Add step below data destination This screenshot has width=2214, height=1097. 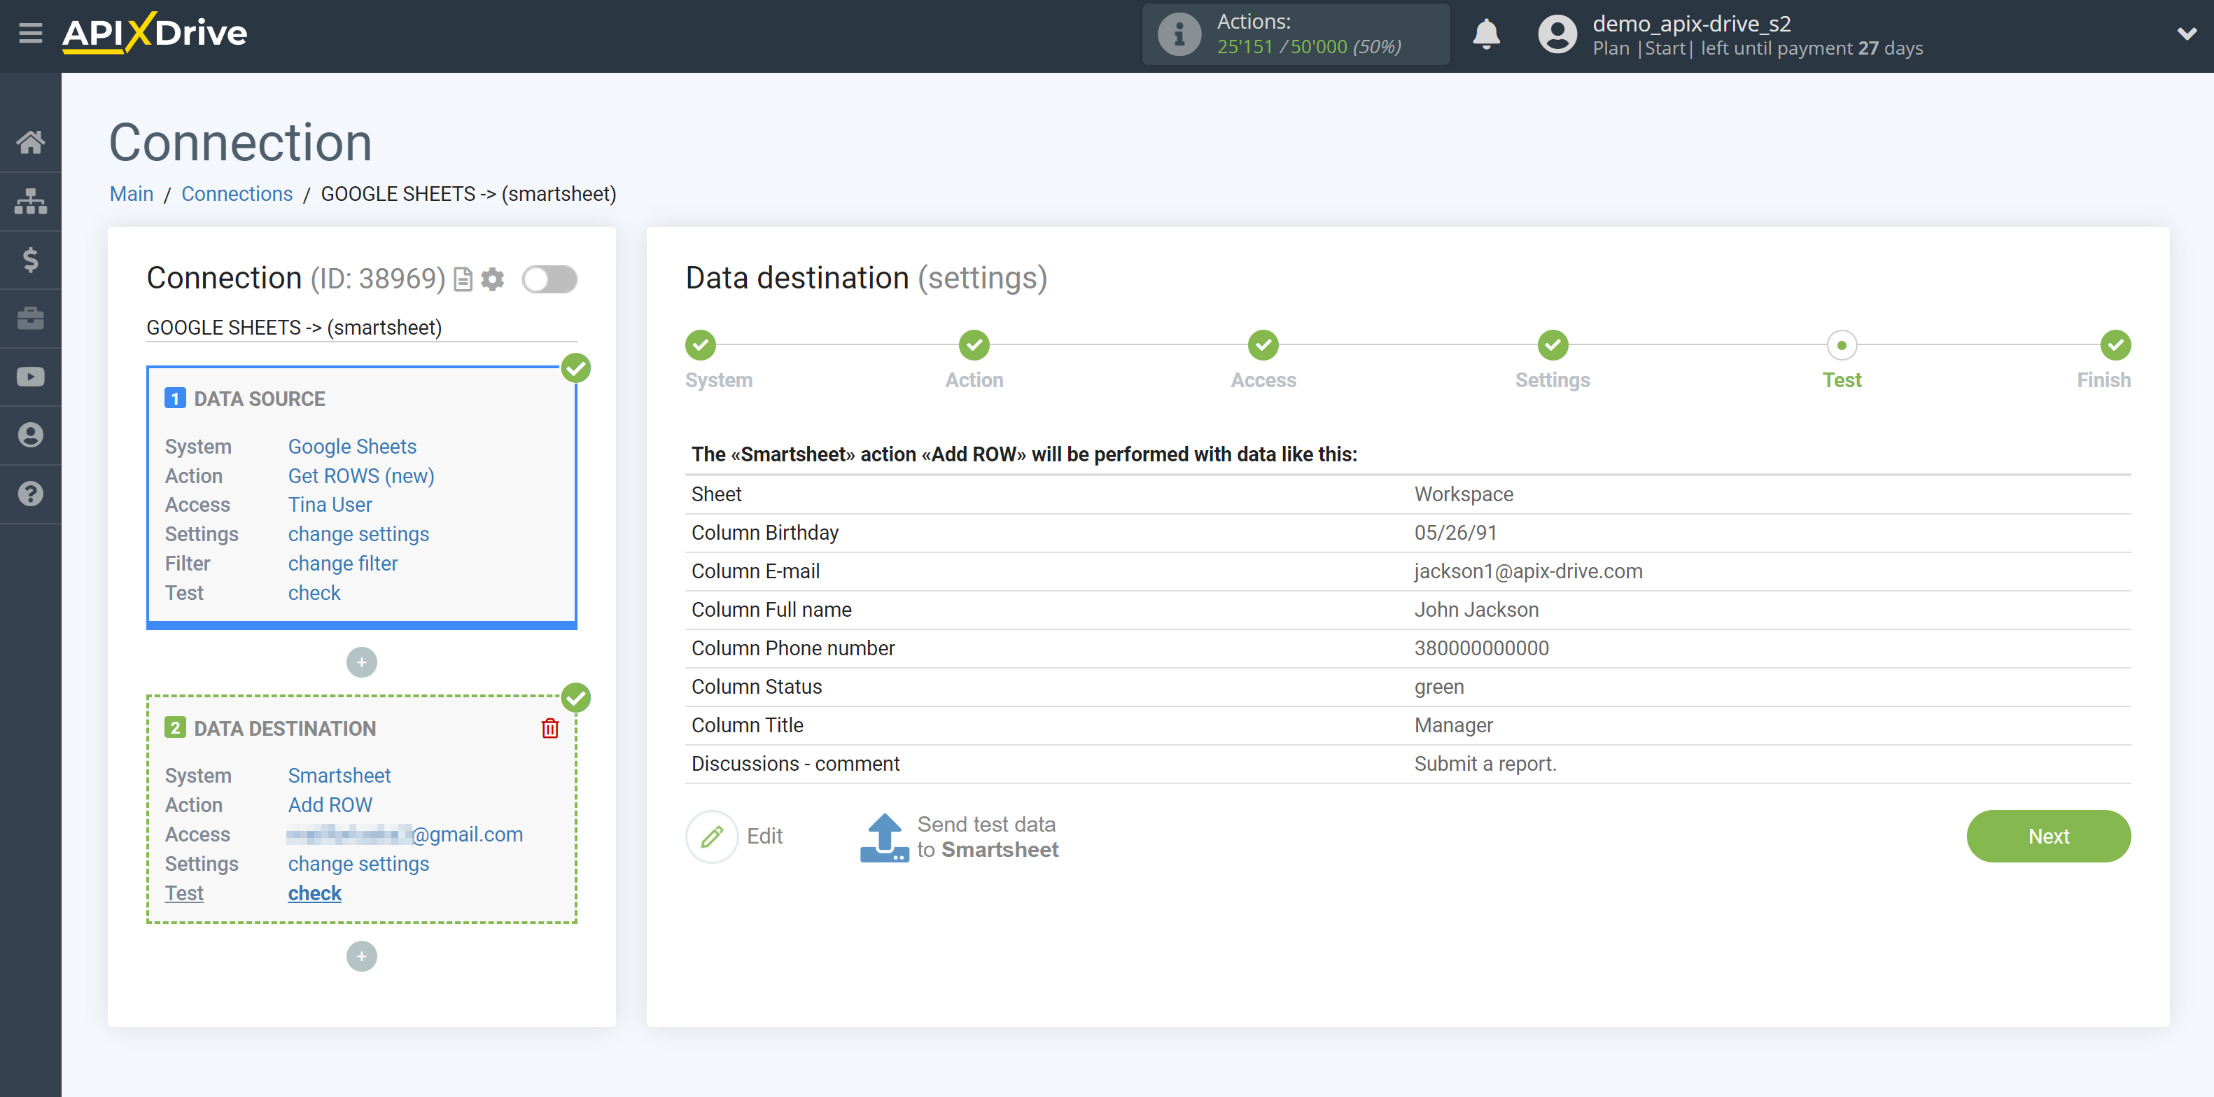coord(362,956)
